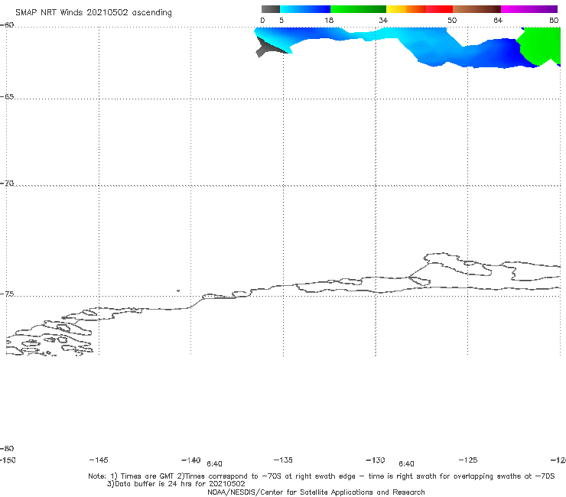
Task: Select the cyan-to-blue segment of the colorbar
Action: tap(305, 9)
